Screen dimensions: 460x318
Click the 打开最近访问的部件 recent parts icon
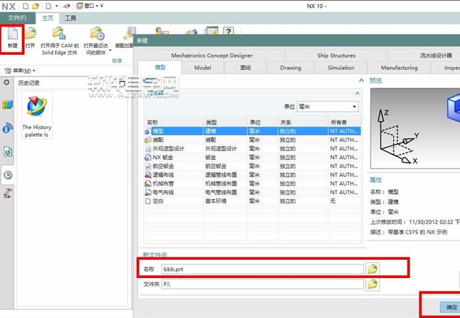click(97, 33)
